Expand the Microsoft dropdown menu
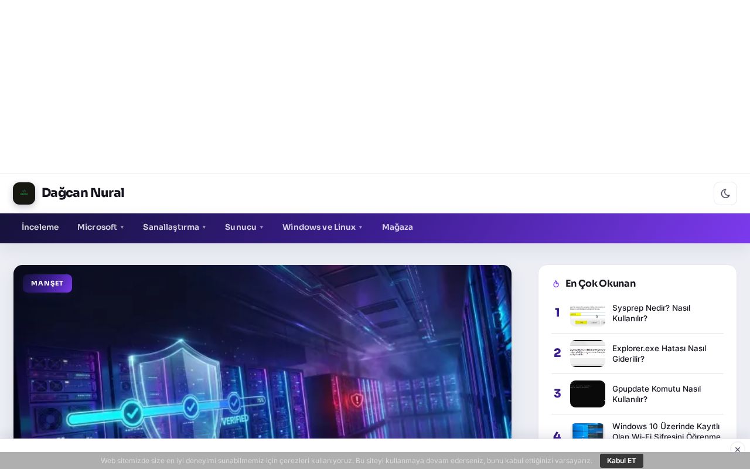The height and width of the screenshot is (469, 750). [101, 227]
